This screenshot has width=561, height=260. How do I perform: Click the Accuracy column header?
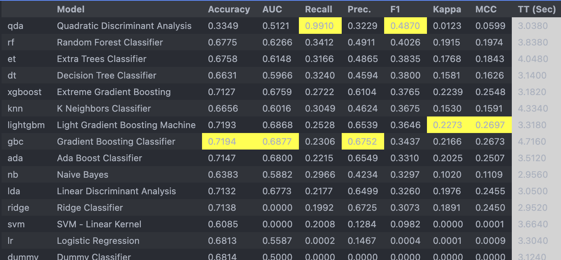[x=229, y=9]
